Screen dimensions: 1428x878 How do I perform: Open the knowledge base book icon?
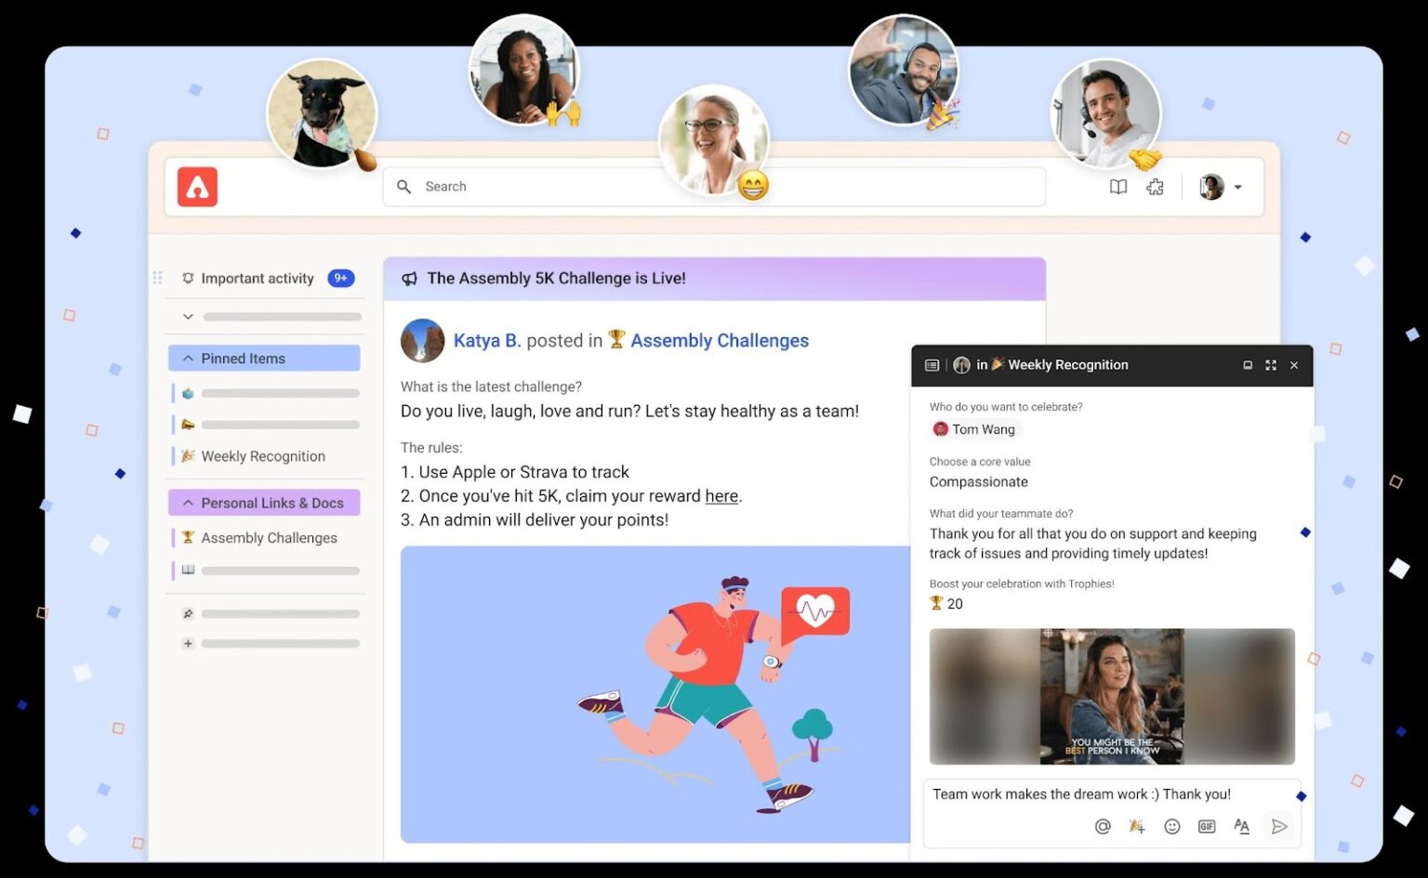[x=1117, y=186]
